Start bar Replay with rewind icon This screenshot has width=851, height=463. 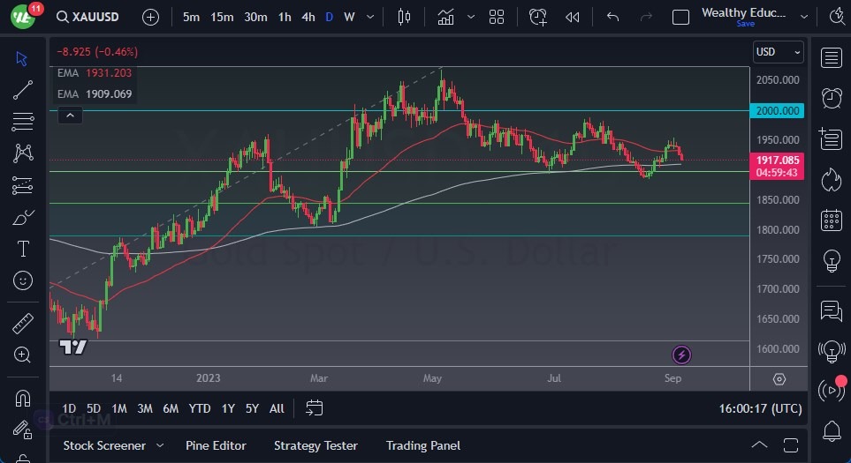pos(573,17)
